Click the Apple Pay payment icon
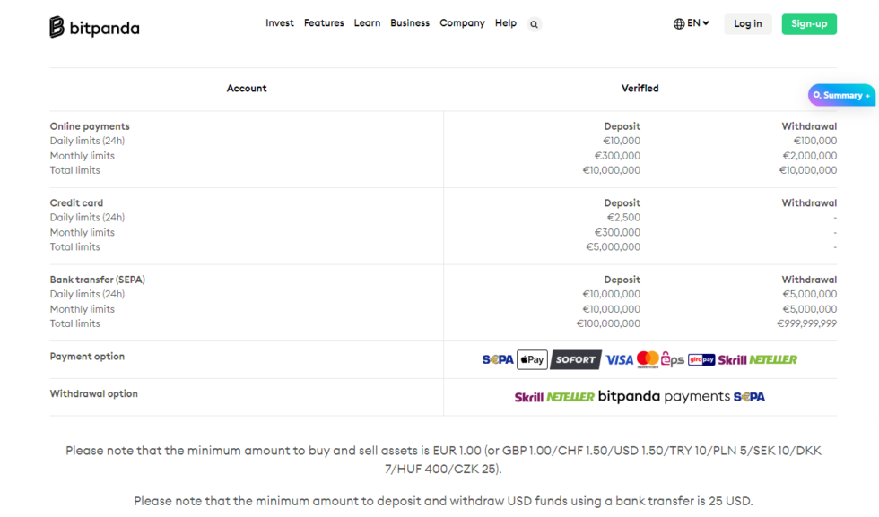The height and width of the screenshot is (517, 879). click(x=532, y=359)
